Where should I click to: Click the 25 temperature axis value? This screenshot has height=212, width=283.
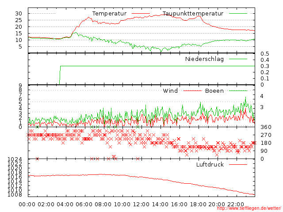[x=19, y=20]
